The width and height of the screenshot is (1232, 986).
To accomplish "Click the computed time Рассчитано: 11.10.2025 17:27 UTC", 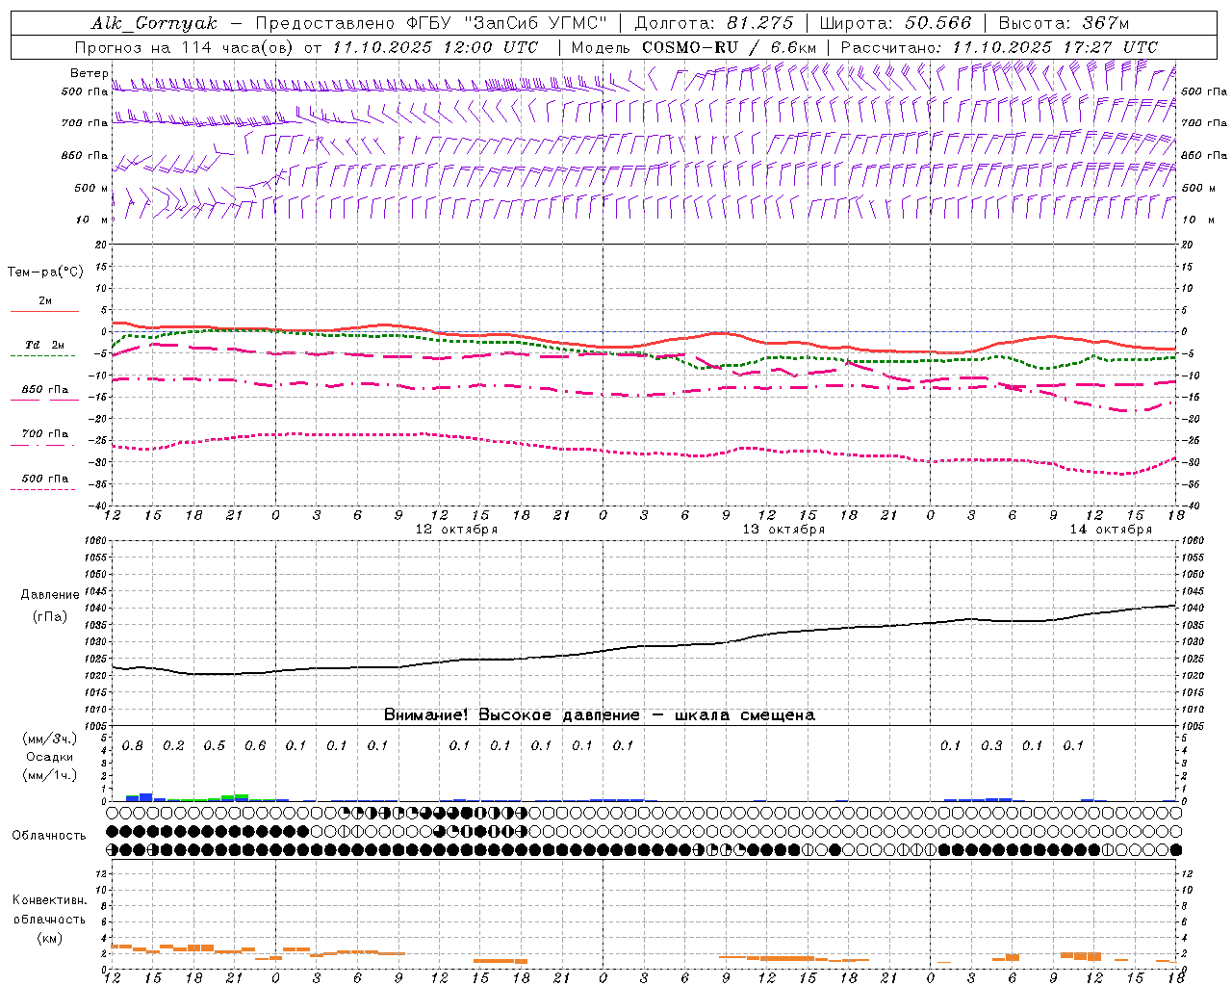I will click(999, 47).
